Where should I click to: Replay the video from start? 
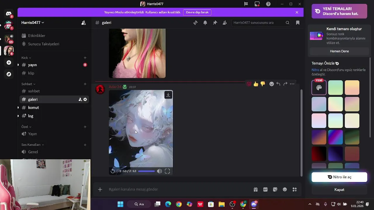[x=113, y=171]
